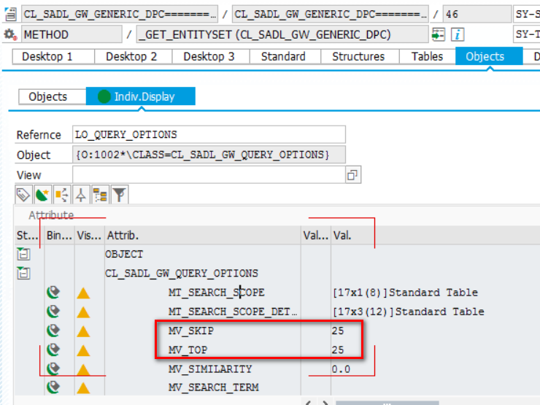Image resolution: width=540 pixels, height=405 pixels.
Task: Click visibility triangle for MT_SEARCH_SCOPE
Action: point(83,293)
